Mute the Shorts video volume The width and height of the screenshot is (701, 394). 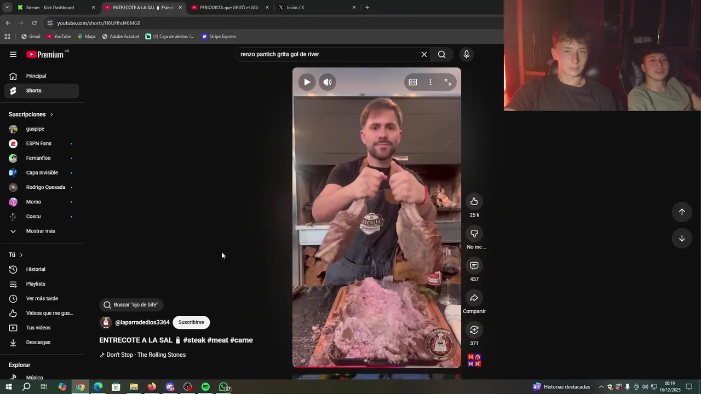tap(327, 82)
